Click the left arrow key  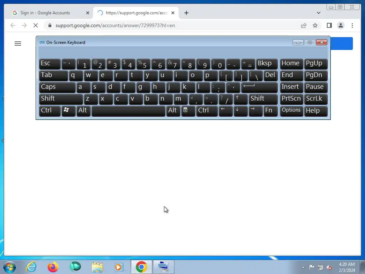226,111
